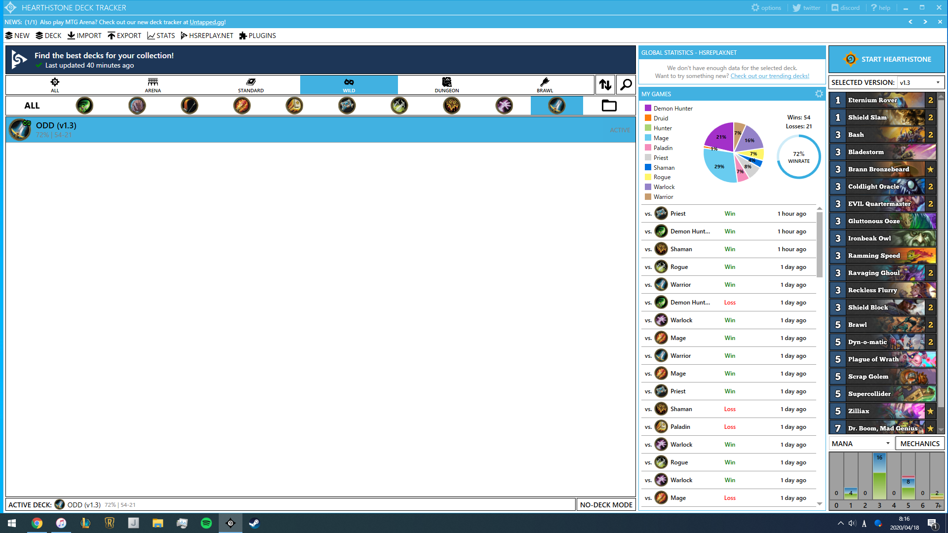Open the twitter link in title bar

(806, 7)
